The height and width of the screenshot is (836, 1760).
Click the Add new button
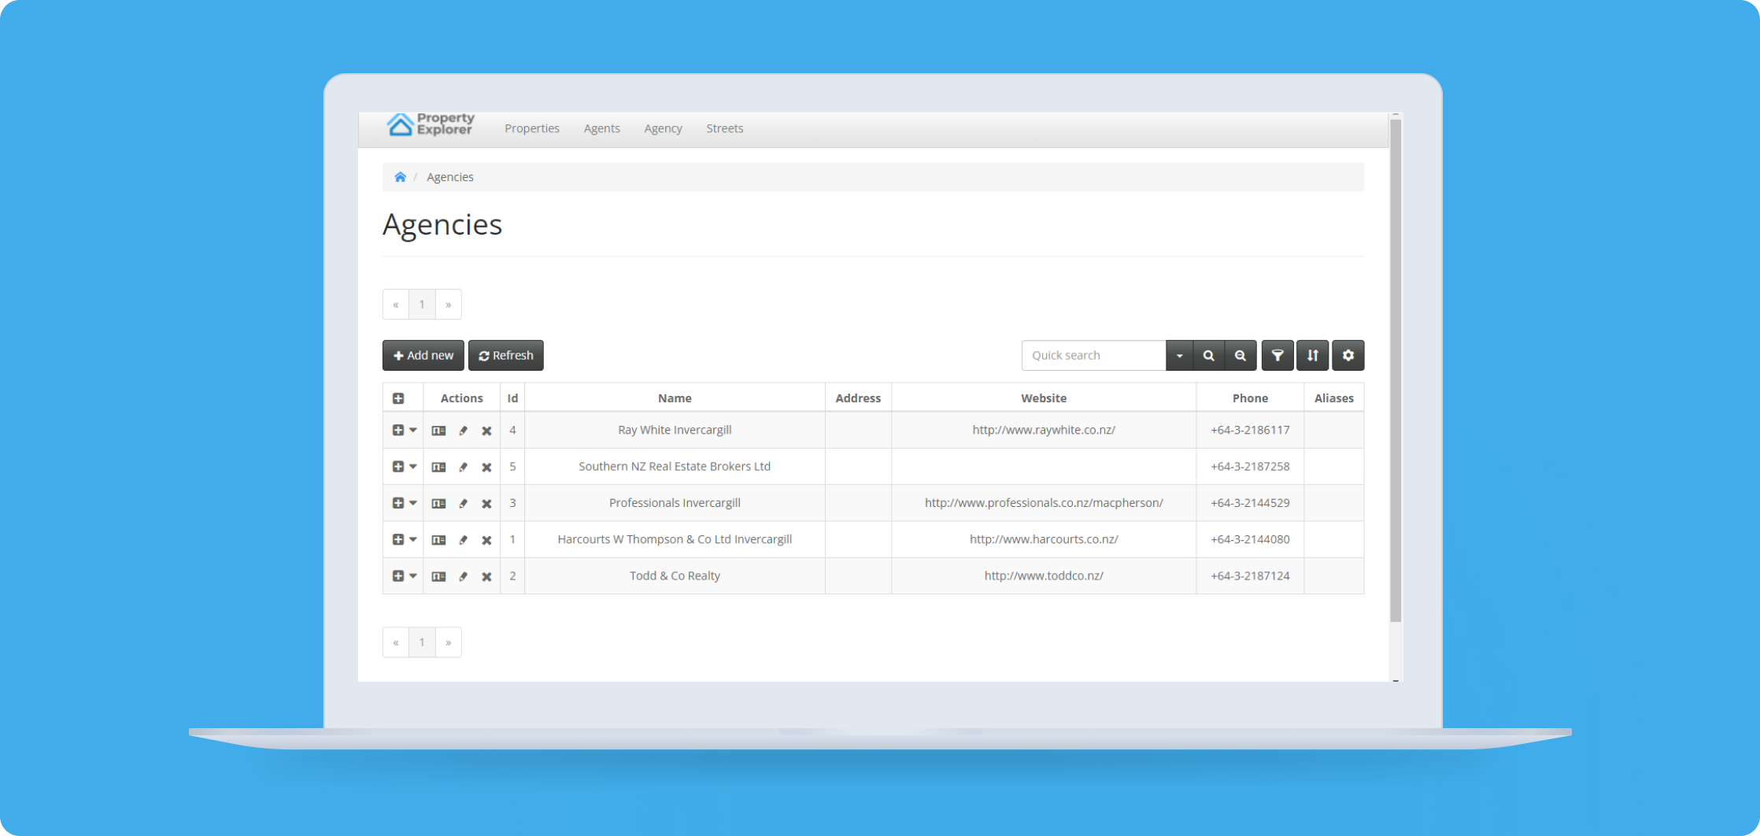pyautogui.click(x=423, y=355)
